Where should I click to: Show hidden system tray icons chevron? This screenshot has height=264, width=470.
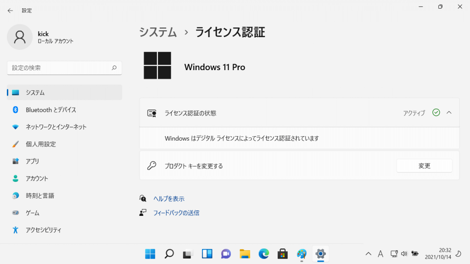point(368,253)
